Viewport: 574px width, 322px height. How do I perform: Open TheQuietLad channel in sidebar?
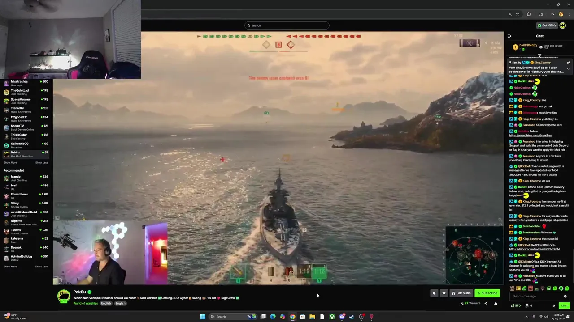pyautogui.click(x=26, y=92)
